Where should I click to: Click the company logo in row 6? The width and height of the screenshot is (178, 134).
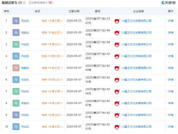[117, 80]
